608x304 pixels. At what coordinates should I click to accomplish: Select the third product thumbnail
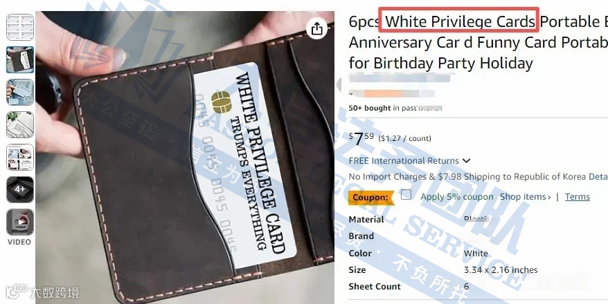coord(20,92)
